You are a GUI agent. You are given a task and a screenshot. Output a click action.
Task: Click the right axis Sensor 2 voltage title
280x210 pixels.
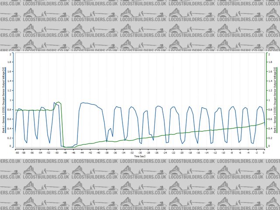coord(274,100)
